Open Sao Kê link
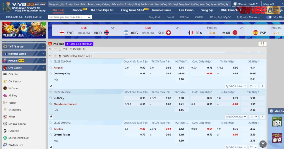This screenshot has height=149, width=284. pos(171,17)
